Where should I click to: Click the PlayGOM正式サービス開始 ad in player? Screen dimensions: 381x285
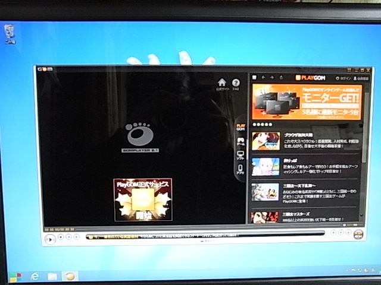tap(143, 200)
